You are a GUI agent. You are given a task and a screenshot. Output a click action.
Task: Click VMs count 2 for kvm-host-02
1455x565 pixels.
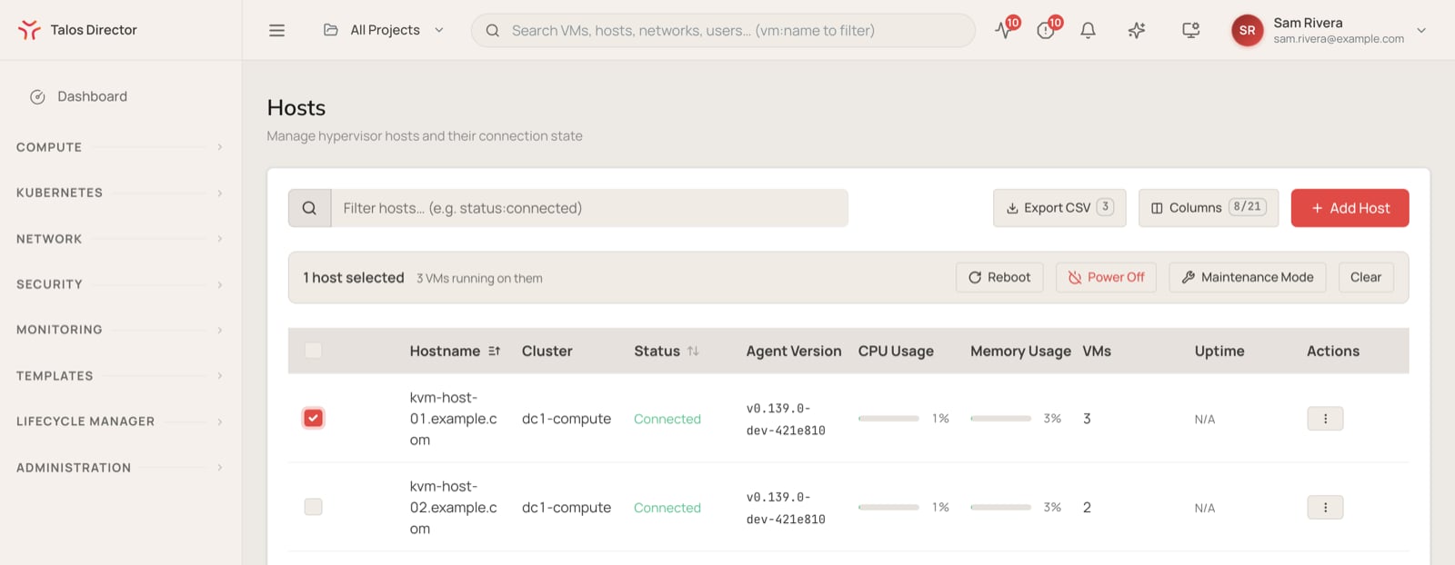[x=1087, y=508]
